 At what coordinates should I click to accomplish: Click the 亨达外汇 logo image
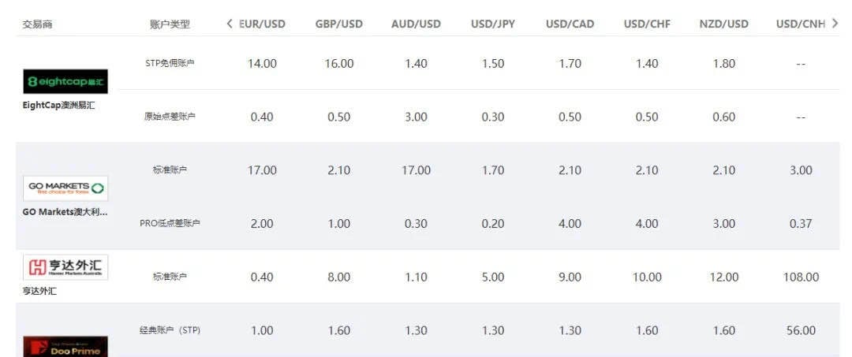(65, 267)
